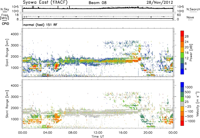Click the dotted line sample under Nave

click(x=190, y=20)
